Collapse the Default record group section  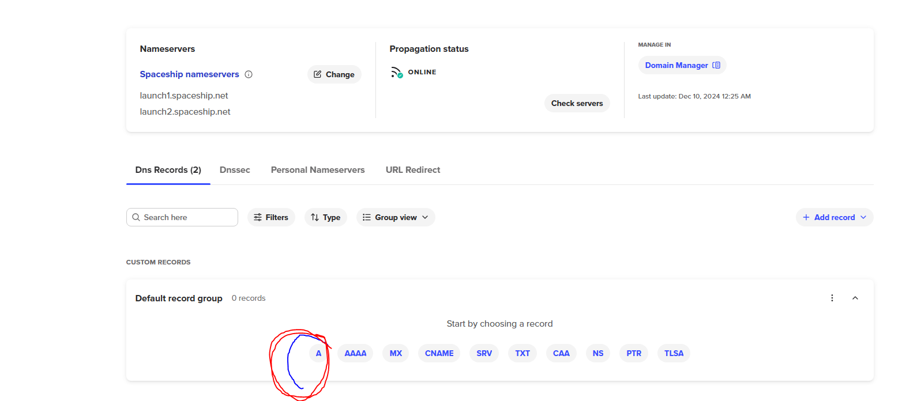pyautogui.click(x=855, y=298)
